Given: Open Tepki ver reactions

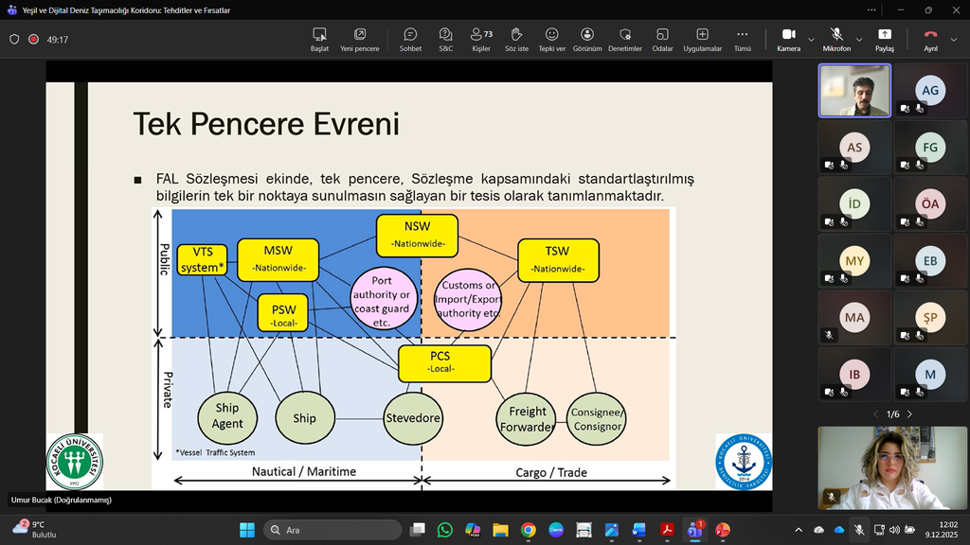Looking at the screenshot, I should click(551, 40).
